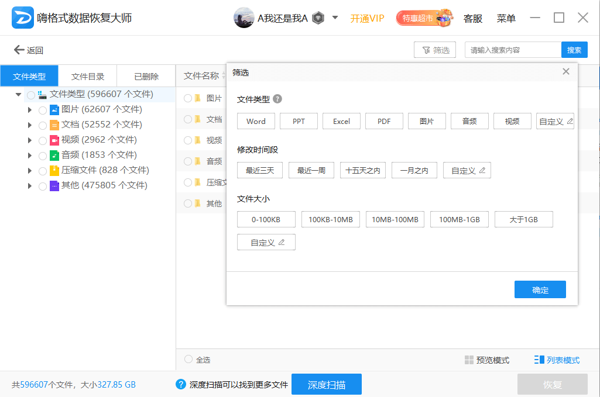Choose 最近三天 modified time range
This screenshot has height=397, width=600.
260,170
